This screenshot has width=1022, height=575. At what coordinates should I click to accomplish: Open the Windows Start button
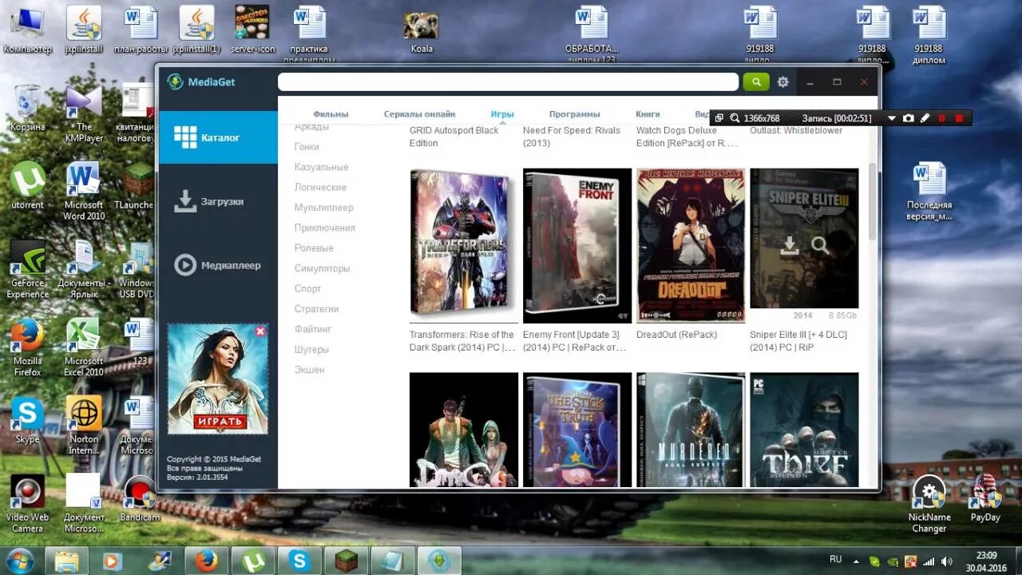pos(19,560)
